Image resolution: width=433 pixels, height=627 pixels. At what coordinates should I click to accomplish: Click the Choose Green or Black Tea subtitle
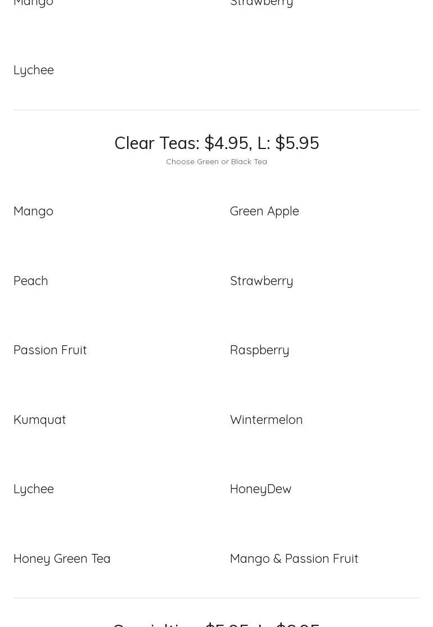[216, 161]
